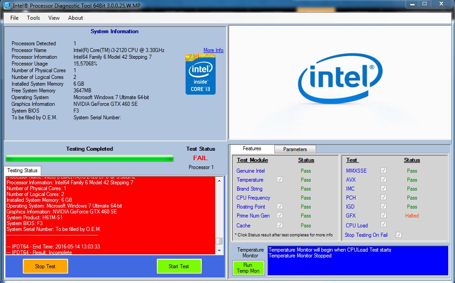
Task: Click the Intel inside Core i3 badge
Action: click(x=200, y=74)
